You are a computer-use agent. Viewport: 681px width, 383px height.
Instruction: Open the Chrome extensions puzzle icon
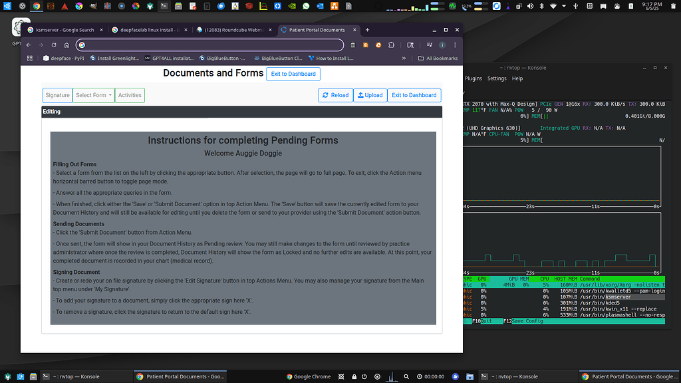click(392, 45)
